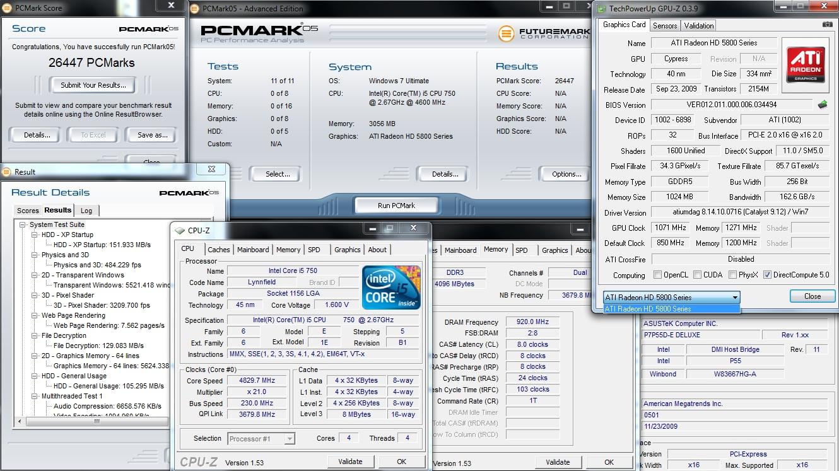The height and width of the screenshot is (471, 839).
Task: Collapse the System Test Suite tree node
Action: point(23,224)
